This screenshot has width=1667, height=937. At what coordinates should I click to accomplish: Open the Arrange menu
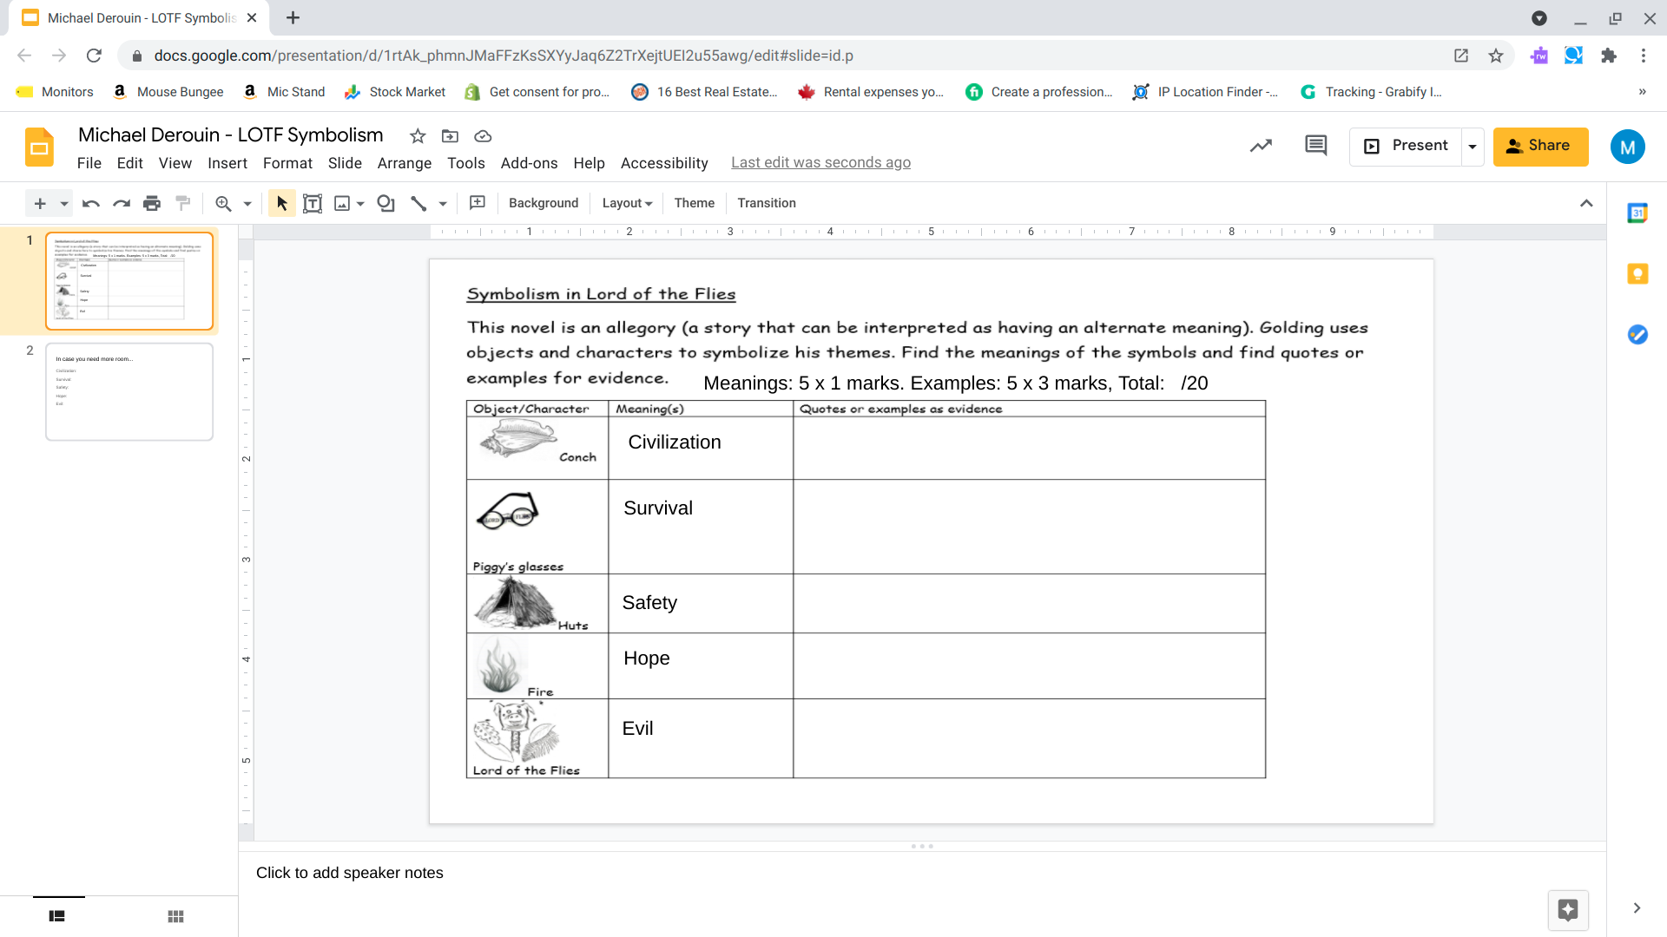coord(404,163)
